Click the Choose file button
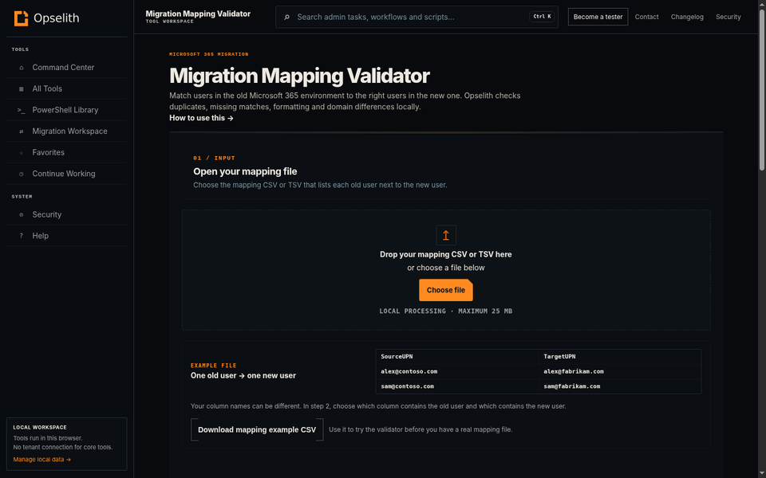This screenshot has width=766, height=478. click(445, 290)
